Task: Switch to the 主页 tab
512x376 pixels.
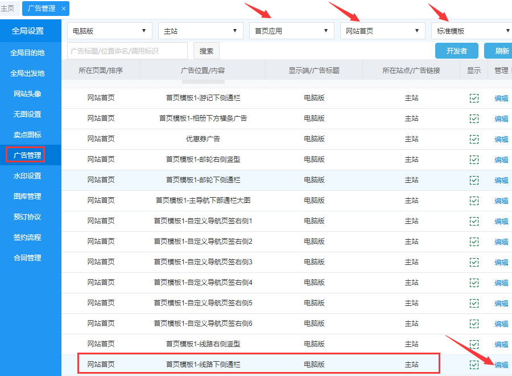Action: click(x=7, y=9)
